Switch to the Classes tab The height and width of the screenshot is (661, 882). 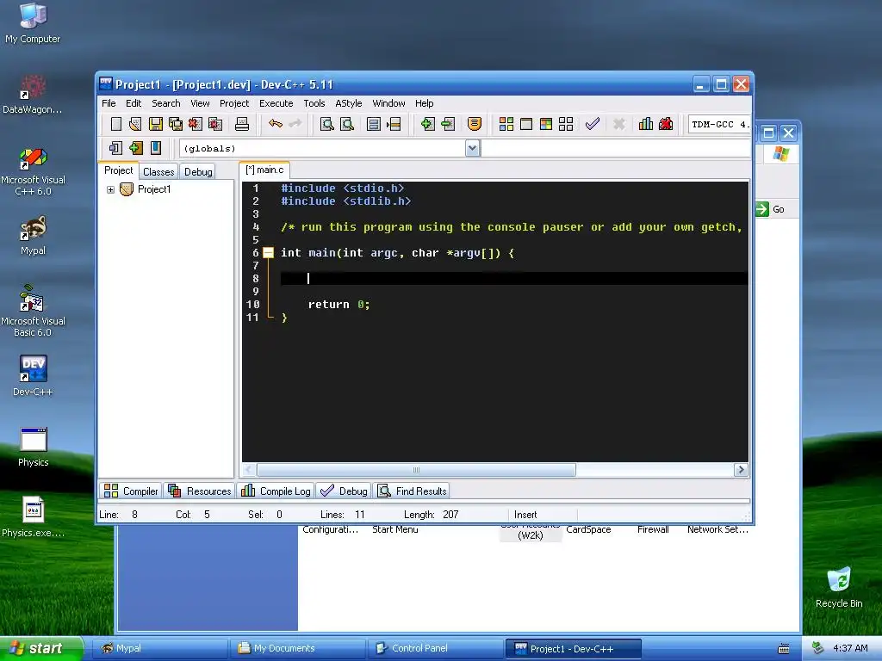[158, 172]
